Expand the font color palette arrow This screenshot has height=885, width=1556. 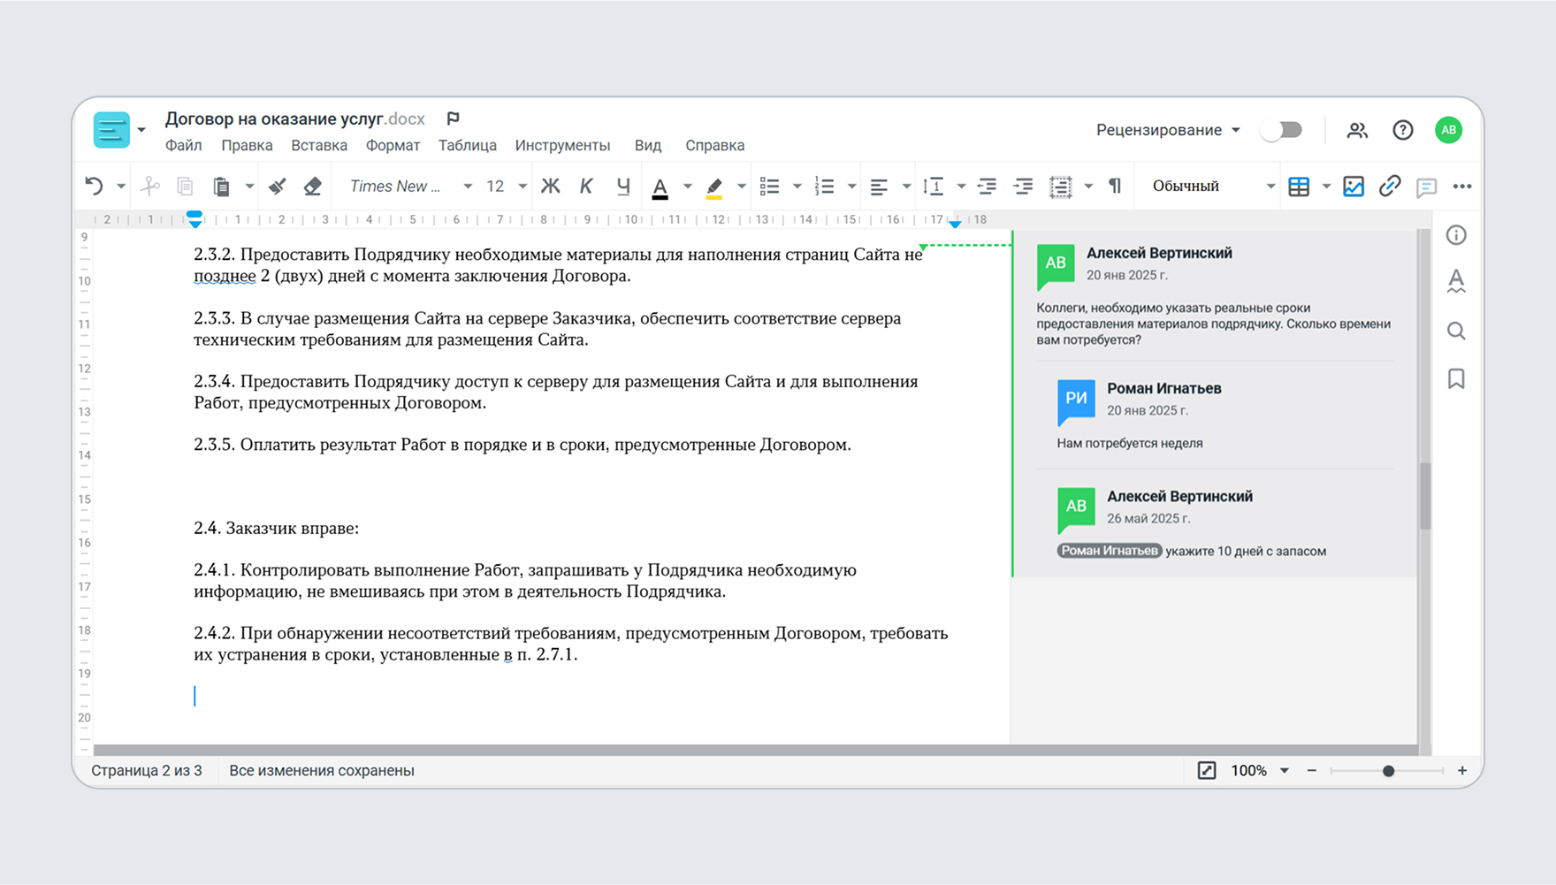pos(687,187)
